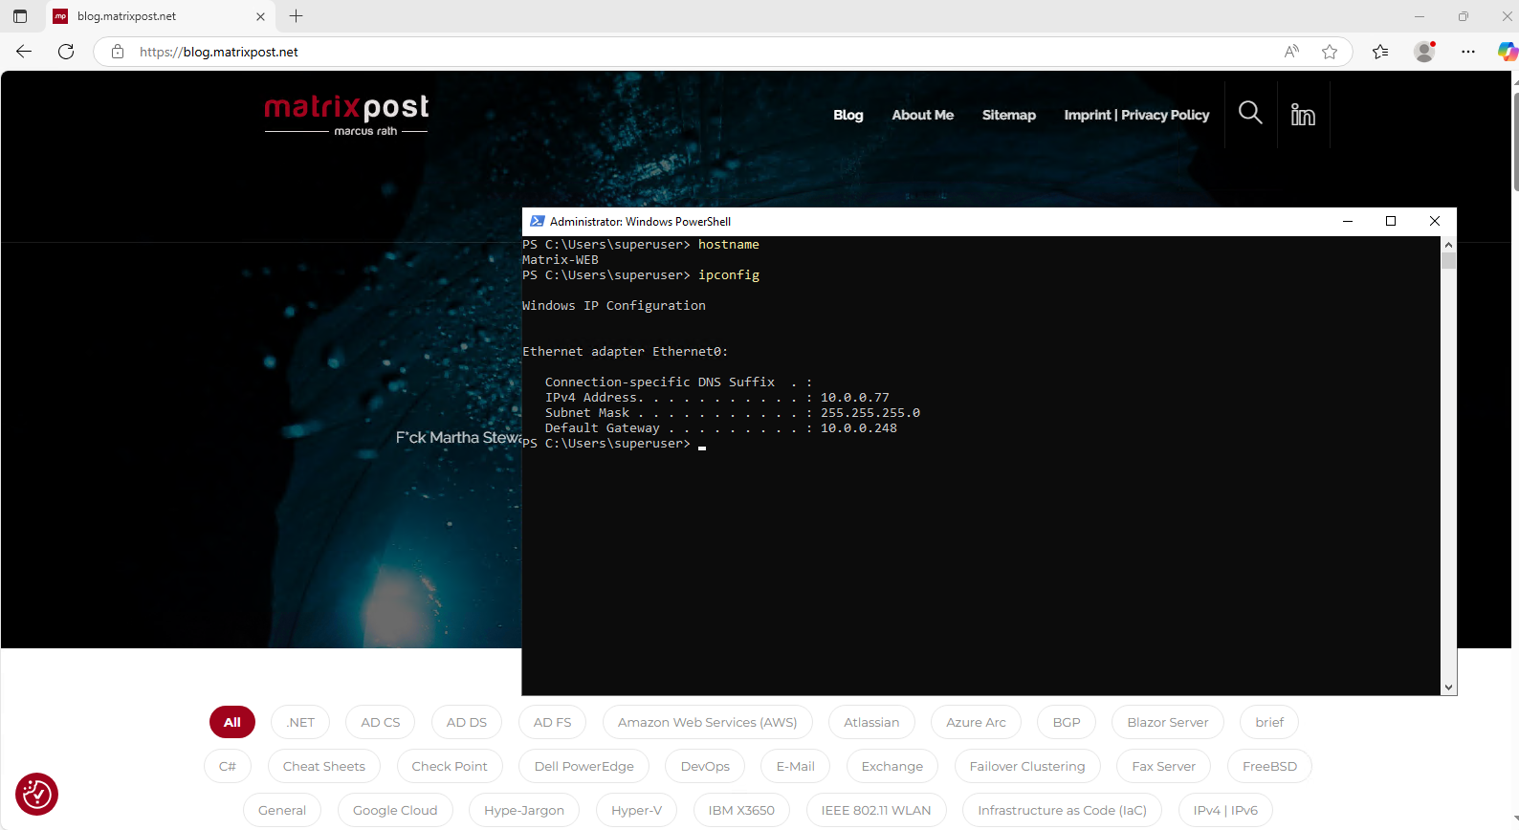The height and width of the screenshot is (830, 1519).
Task: Select the All category filter
Action: (x=232, y=722)
